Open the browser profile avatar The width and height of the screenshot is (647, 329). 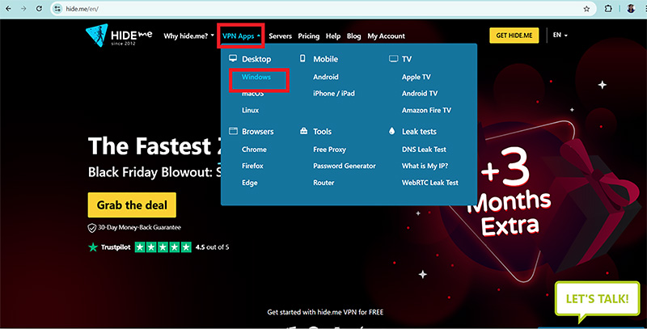[x=631, y=9]
